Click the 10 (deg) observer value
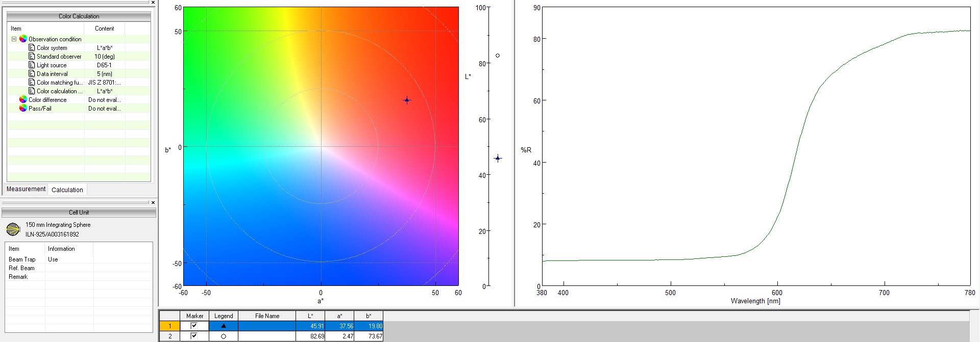This screenshot has width=980, height=342. point(104,56)
